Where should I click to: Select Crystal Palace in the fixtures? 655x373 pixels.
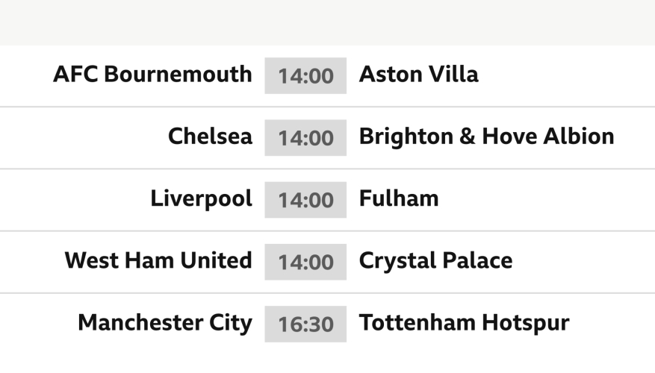pos(435,261)
